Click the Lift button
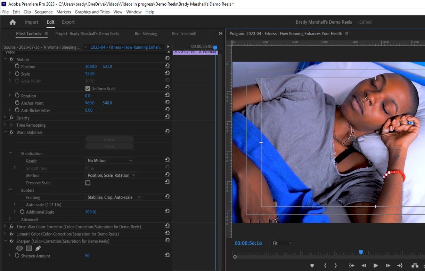425x271 pixels. click(x=415, y=265)
